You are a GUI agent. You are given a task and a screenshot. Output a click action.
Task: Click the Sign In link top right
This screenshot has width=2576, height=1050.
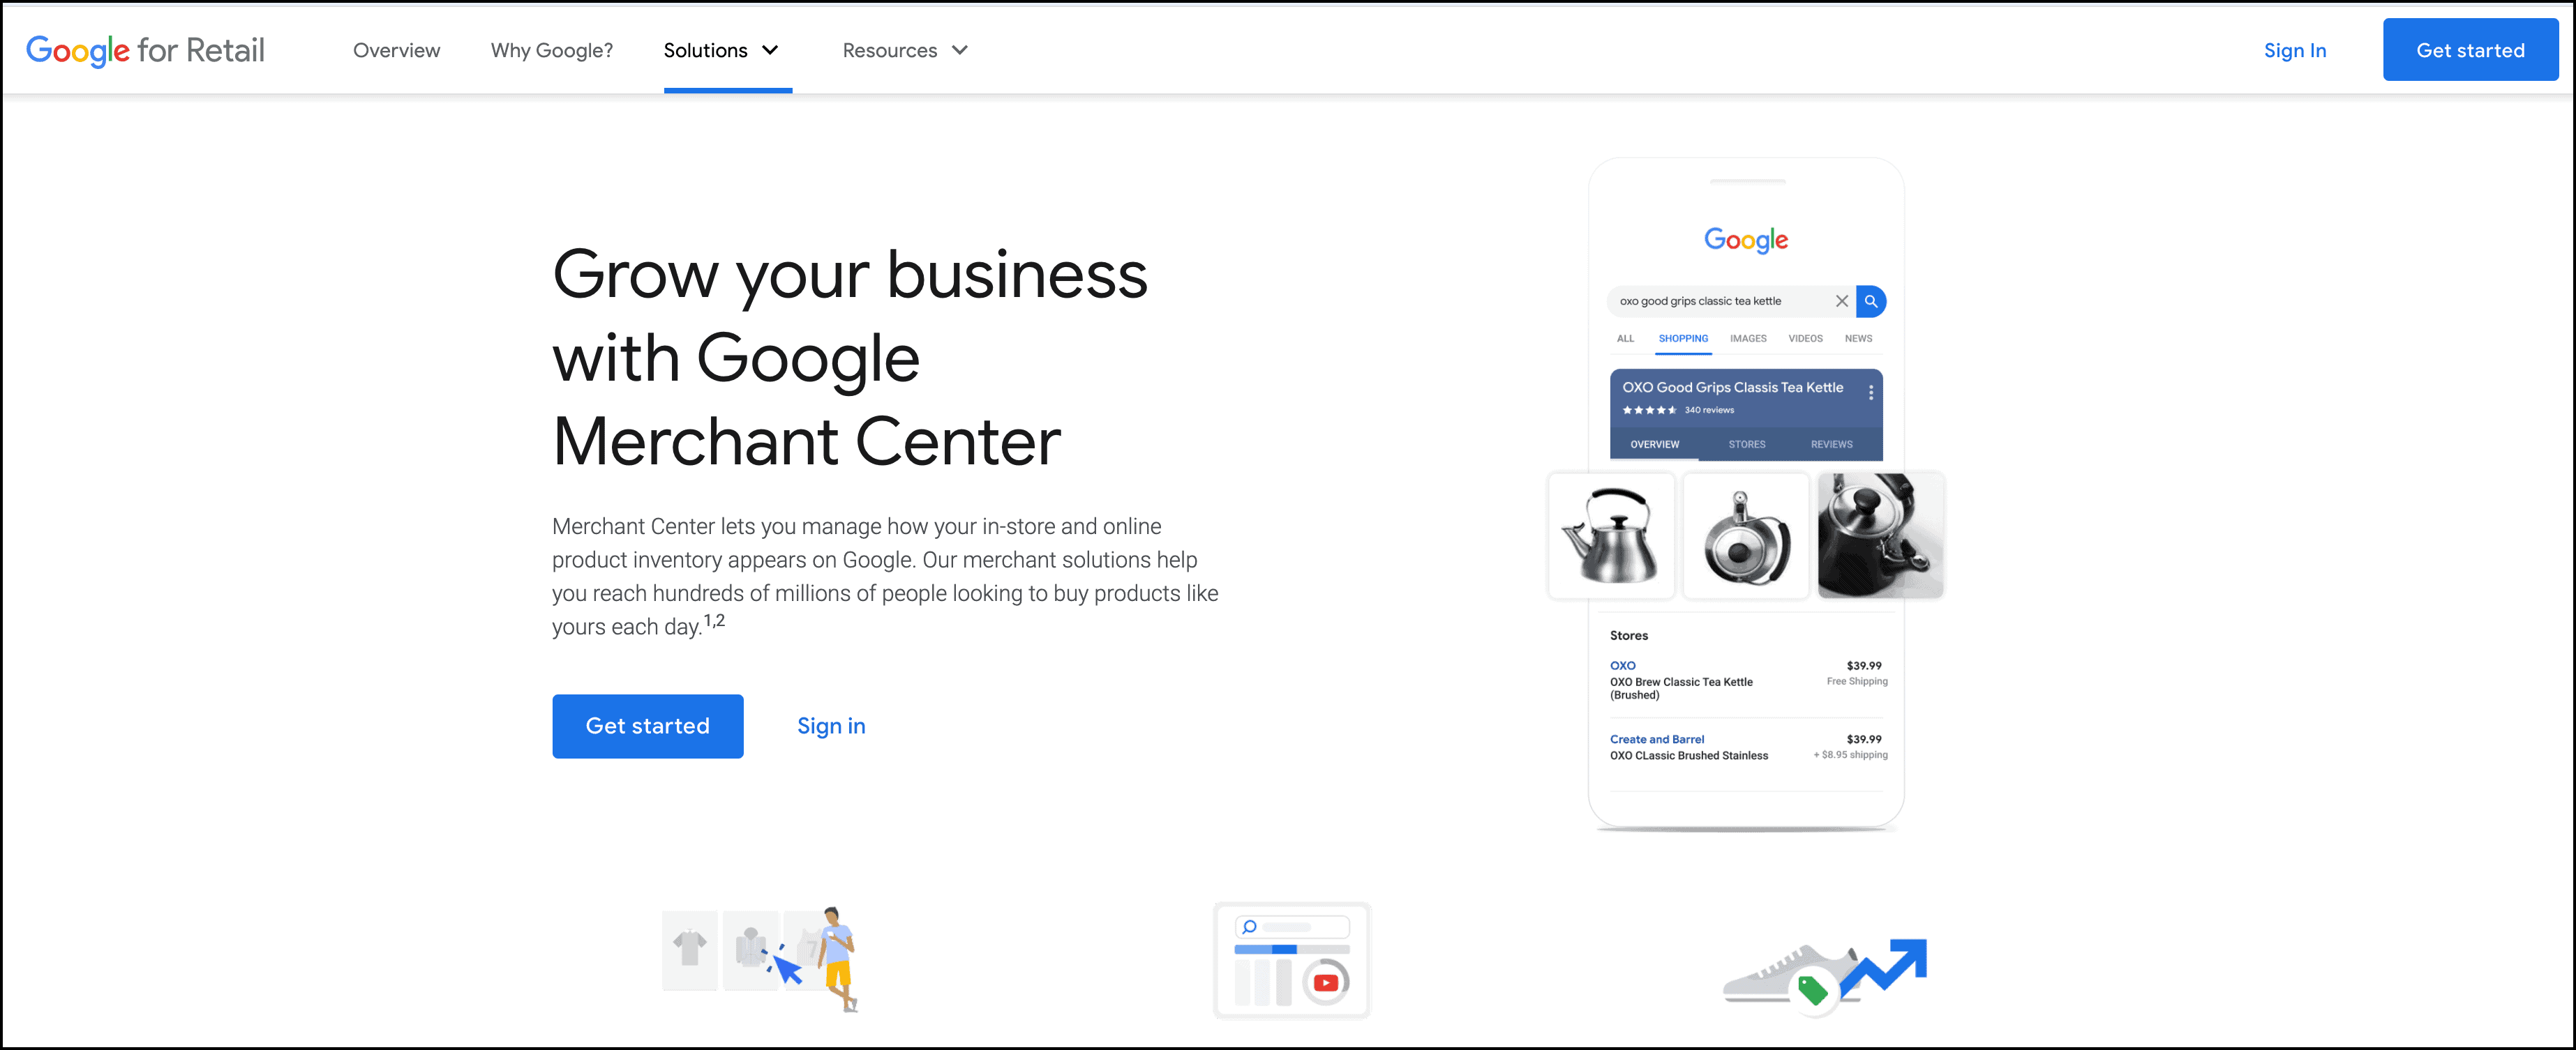point(2293,50)
